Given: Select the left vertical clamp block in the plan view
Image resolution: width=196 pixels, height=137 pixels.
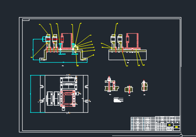Looking at the screenshot, I should point(49,98).
